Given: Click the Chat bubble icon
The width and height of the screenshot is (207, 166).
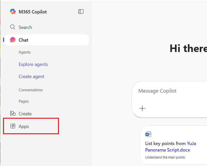Looking at the screenshot, I should coord(13,40).
